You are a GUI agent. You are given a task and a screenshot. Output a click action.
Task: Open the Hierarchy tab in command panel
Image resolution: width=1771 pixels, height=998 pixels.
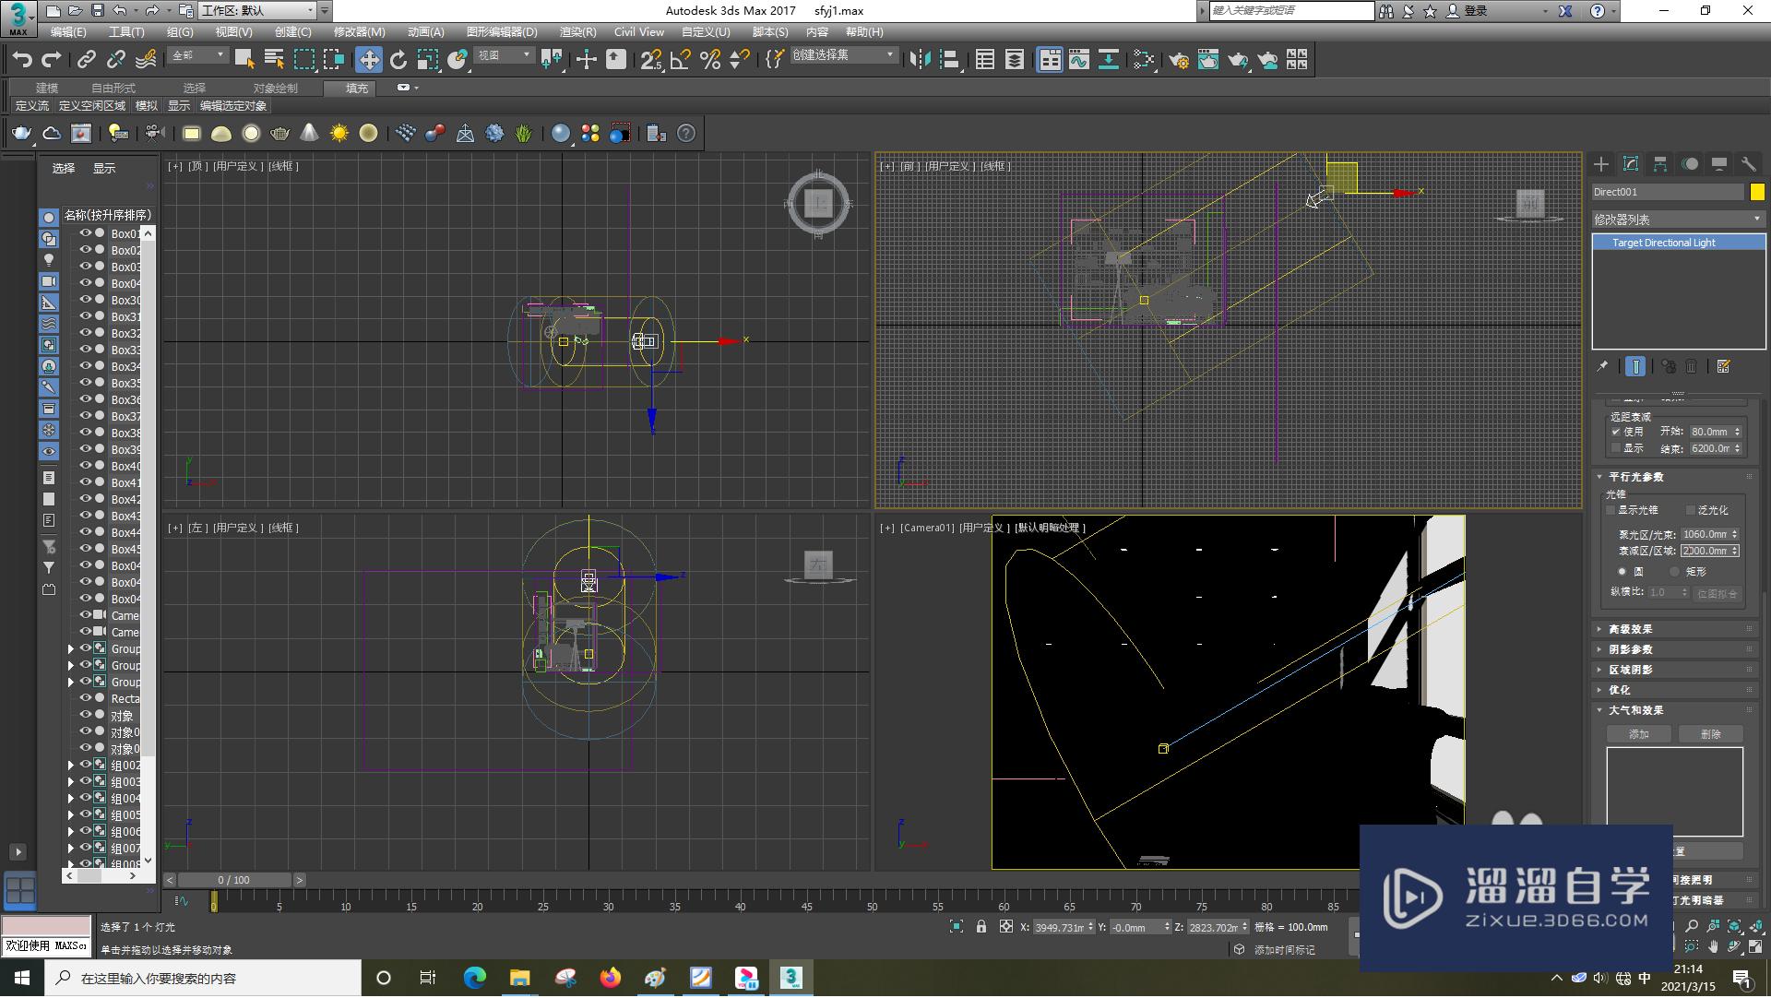point(1660,164)
